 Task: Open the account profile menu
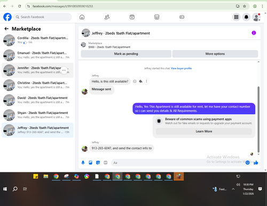coord(256,17)
